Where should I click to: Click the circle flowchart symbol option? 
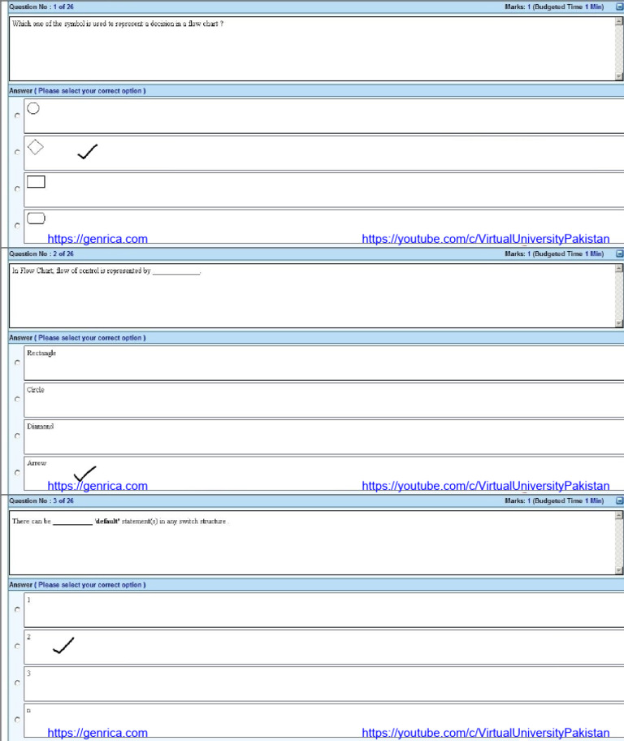33,108
